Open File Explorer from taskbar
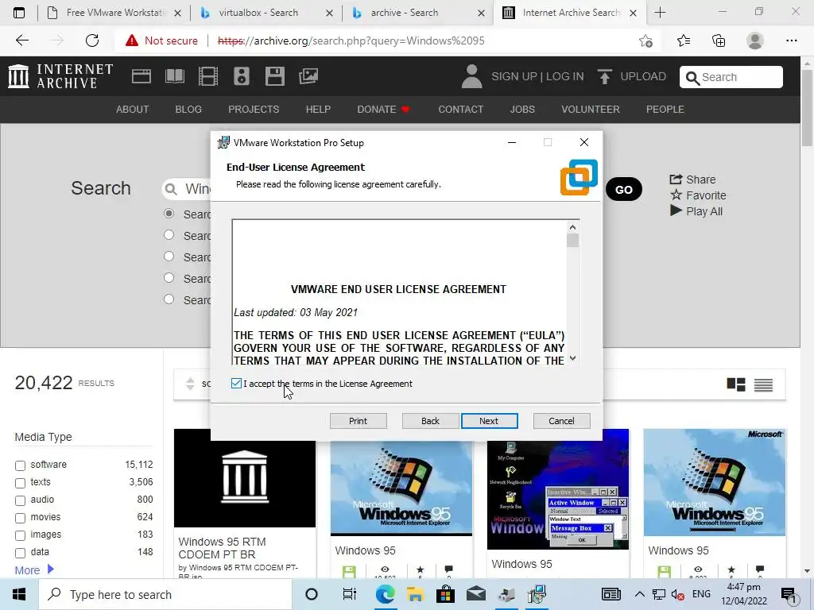Viewport: 814px width, 610px height. (415, 594)
